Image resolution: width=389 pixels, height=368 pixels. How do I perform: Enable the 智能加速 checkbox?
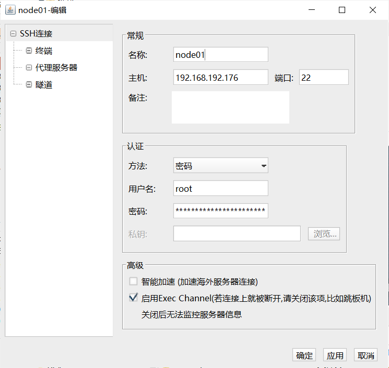coord(133,281)
